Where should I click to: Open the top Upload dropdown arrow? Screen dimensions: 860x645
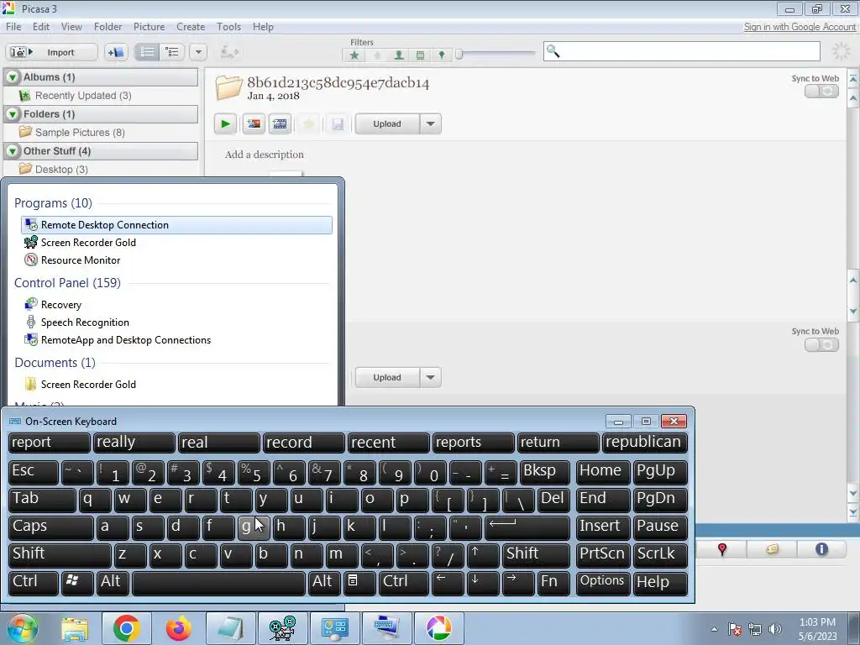[431, 124]
